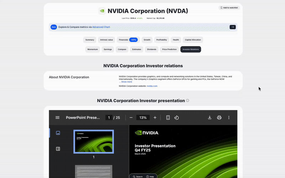Switch sidebar to document outline view
285x178 pixels.
click(x=58, y=149)
